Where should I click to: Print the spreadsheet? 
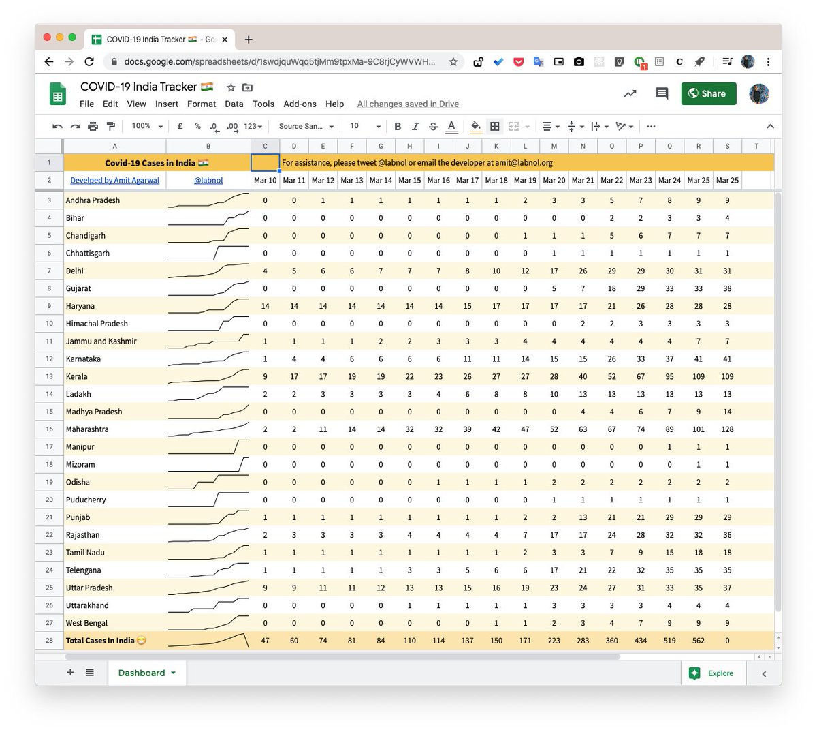pyautogui.click(x=93, y=126)
